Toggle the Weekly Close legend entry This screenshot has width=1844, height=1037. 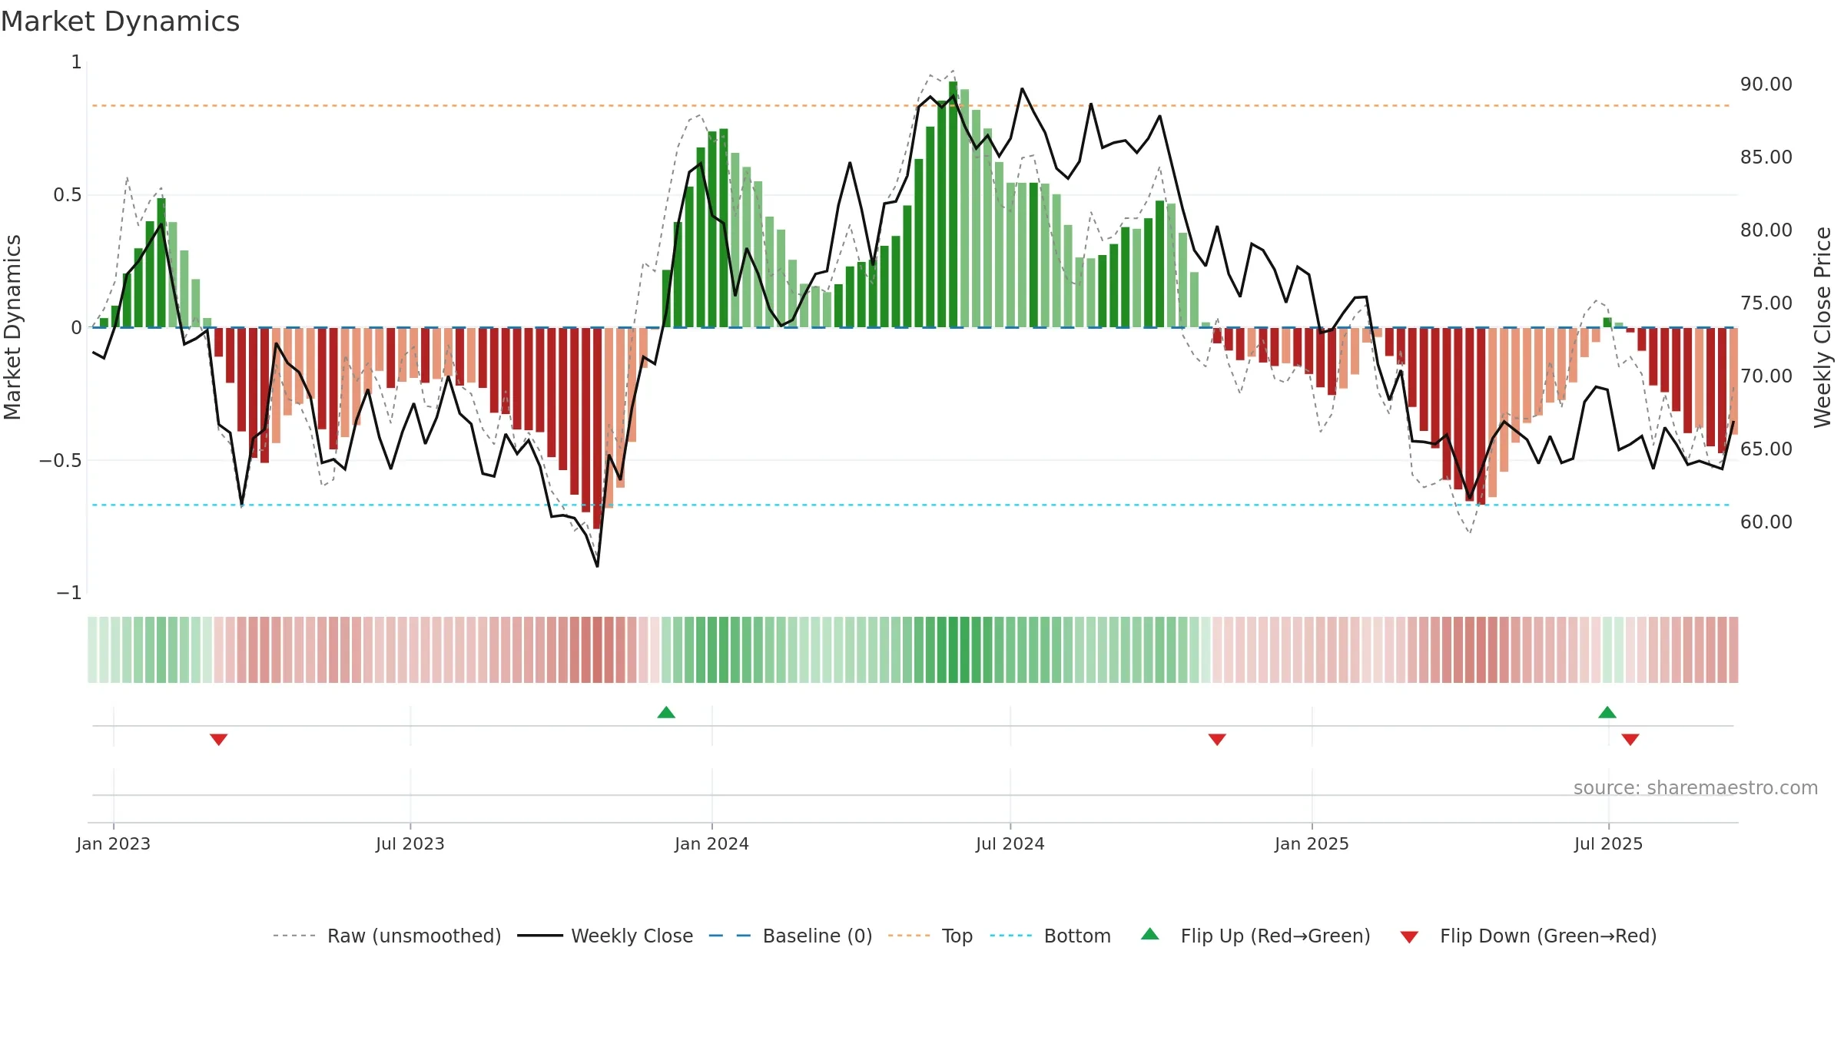(605, 936)
